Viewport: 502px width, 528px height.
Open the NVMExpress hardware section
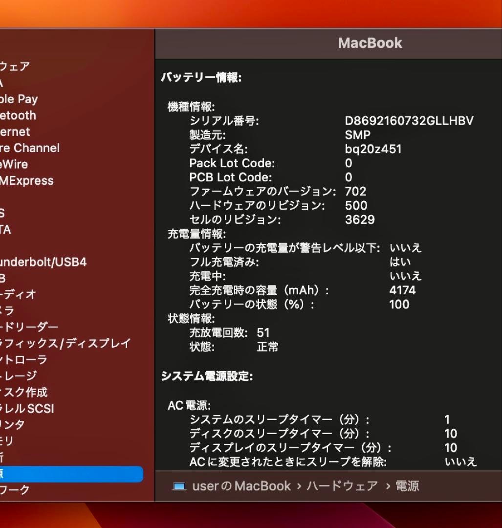(27, 180)
